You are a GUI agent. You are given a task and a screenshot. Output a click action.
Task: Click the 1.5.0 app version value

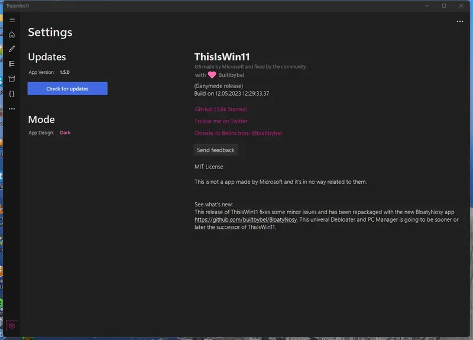click(64, 72)
